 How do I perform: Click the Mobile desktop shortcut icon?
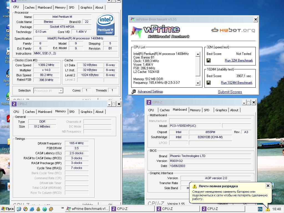(8, 96)
